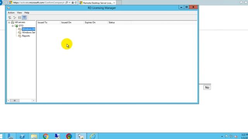Select Reports in the tree
This screenshot has width=248, height=139.
26,36
